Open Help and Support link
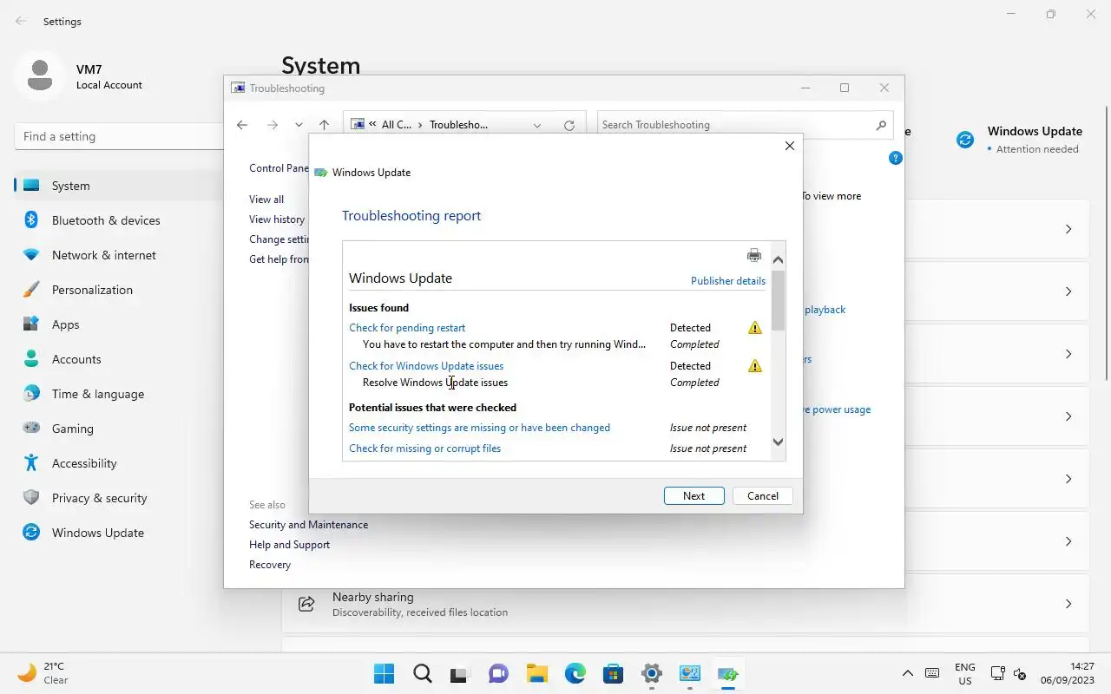Viewport: 1111px width, 694px height. pos(289,545)
